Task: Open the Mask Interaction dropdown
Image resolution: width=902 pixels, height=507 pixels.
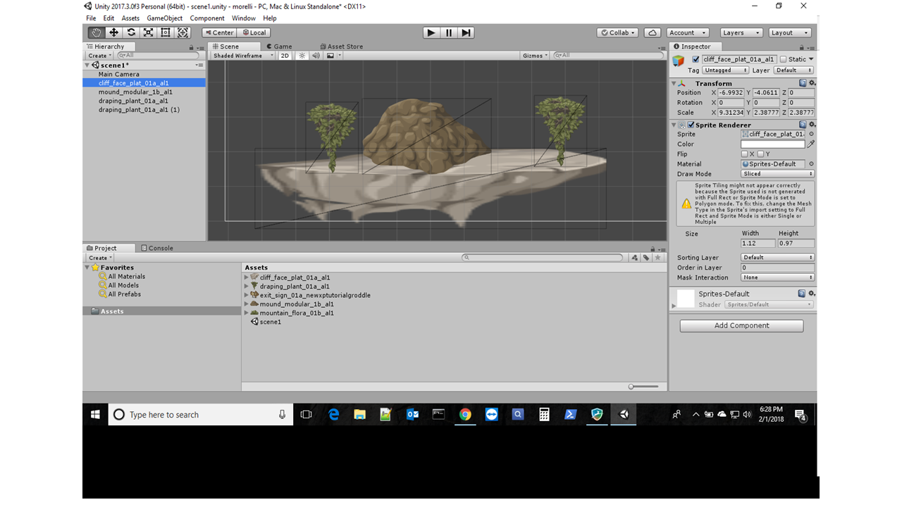Action: pyautogui.click(x=777, y=277)
